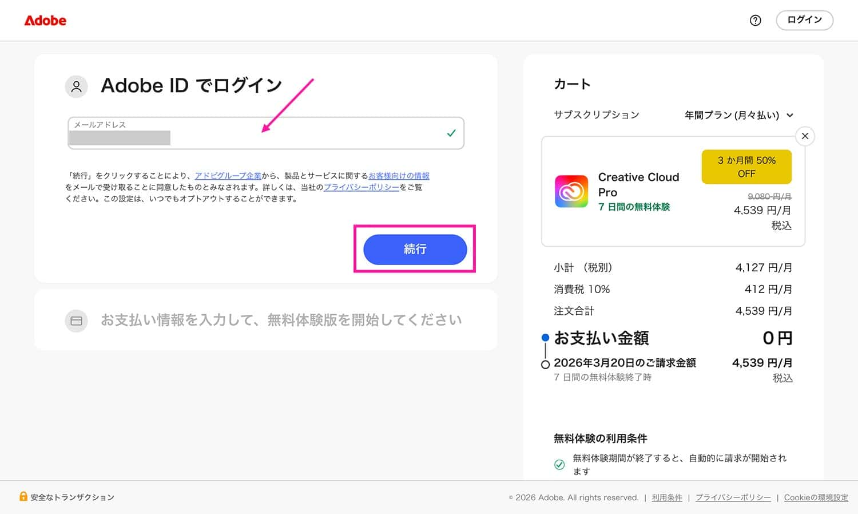Open the お客様向けの情報 link
Screen dimensions: 858x514
[x=399, y=176]
